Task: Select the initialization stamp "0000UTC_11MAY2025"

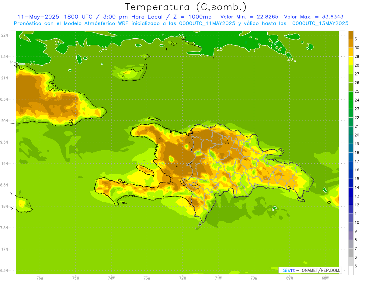Action: pyautogui.click(x=207, y=23)
